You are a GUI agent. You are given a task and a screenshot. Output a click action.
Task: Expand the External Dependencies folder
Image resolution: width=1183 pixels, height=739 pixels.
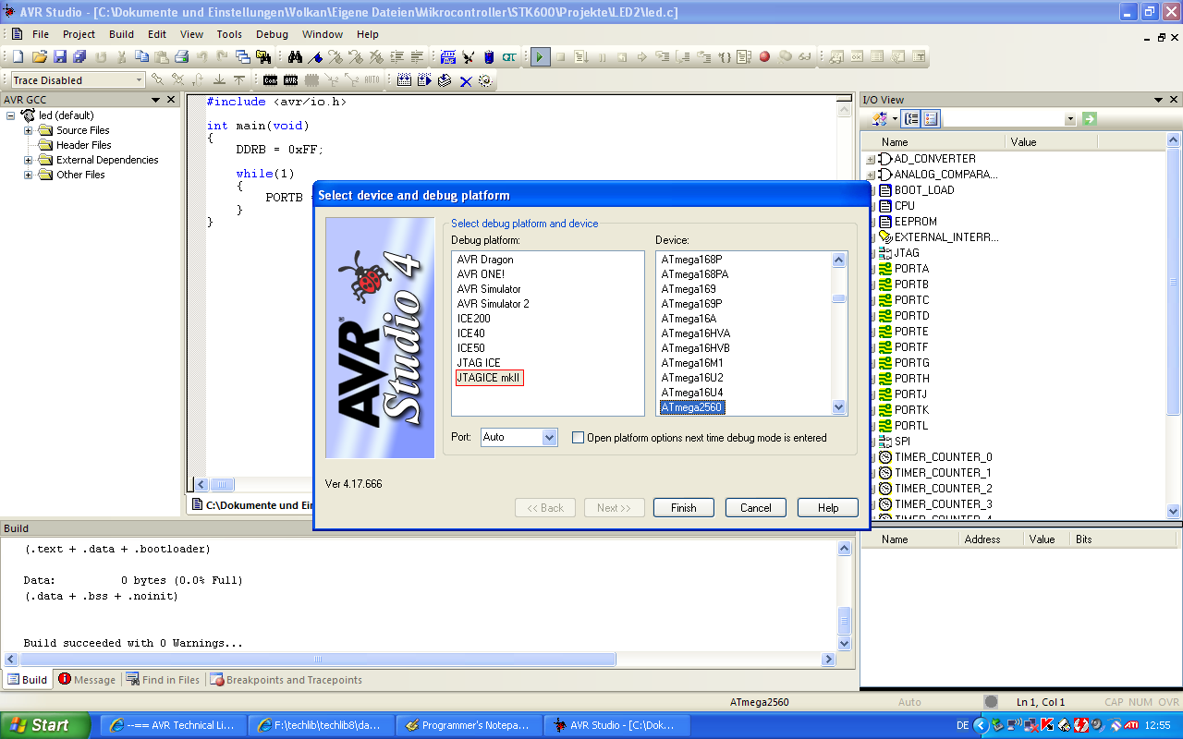click(x=28, y=160)
